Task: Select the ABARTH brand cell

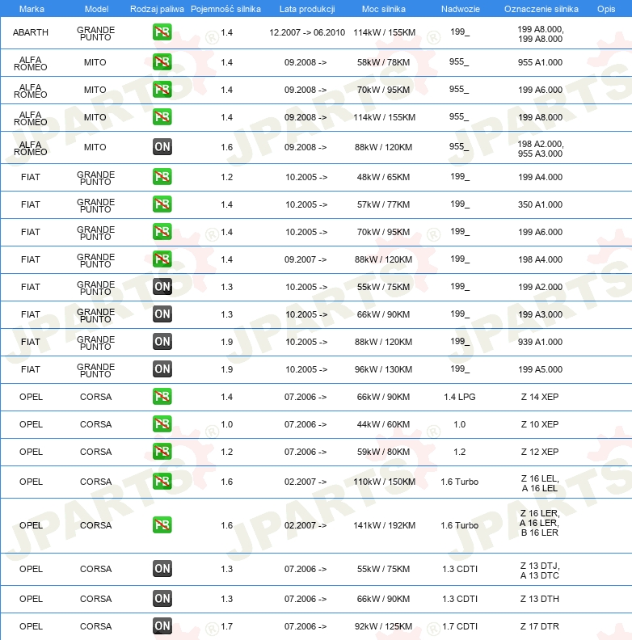Action: click(31, 32)
